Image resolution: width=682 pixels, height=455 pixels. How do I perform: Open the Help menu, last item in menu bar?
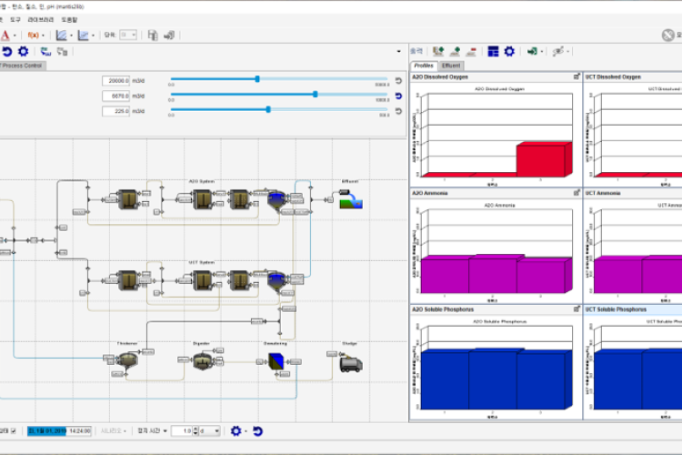tap(69, 20)
